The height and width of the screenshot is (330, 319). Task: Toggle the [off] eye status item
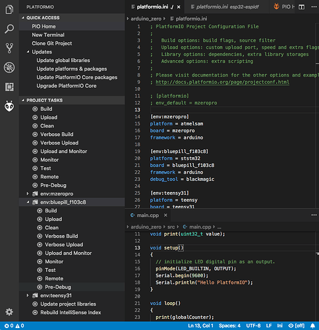pyautogui.click(x=297, y=325)
